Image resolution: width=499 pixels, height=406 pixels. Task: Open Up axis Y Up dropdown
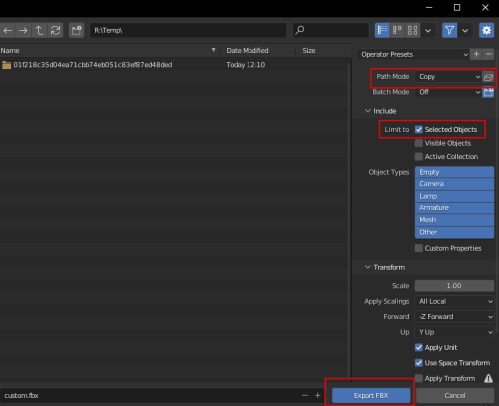click(454, 332)
